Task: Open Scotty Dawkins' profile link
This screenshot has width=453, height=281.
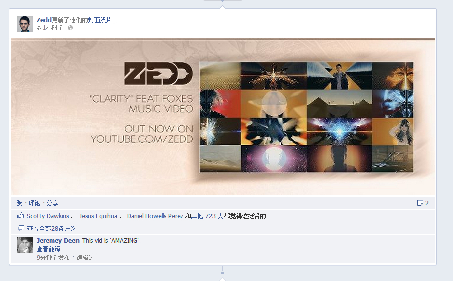Action: click(x=48, y=216)
